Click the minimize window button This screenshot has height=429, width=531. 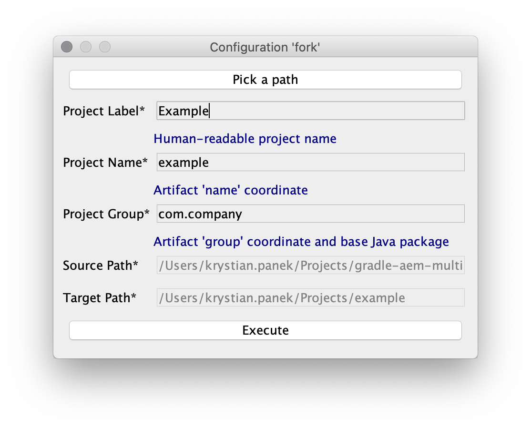click(86, 47)
